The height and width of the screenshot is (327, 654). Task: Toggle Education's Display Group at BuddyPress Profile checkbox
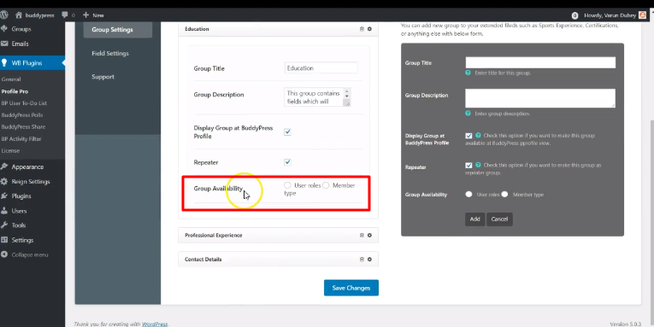287,132
